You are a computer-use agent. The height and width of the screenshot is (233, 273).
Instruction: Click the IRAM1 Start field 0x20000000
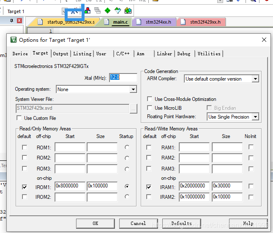click(x=194, y=186)
